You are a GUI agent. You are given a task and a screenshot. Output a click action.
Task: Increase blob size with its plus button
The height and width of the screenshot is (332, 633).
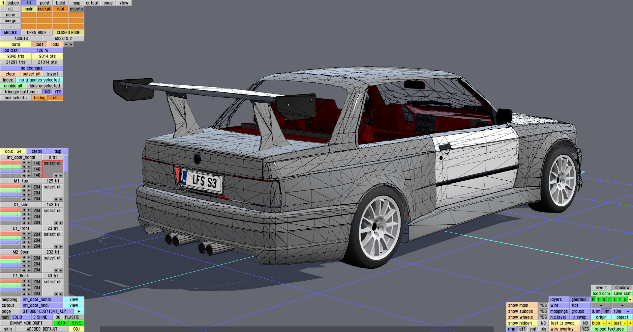609,323
